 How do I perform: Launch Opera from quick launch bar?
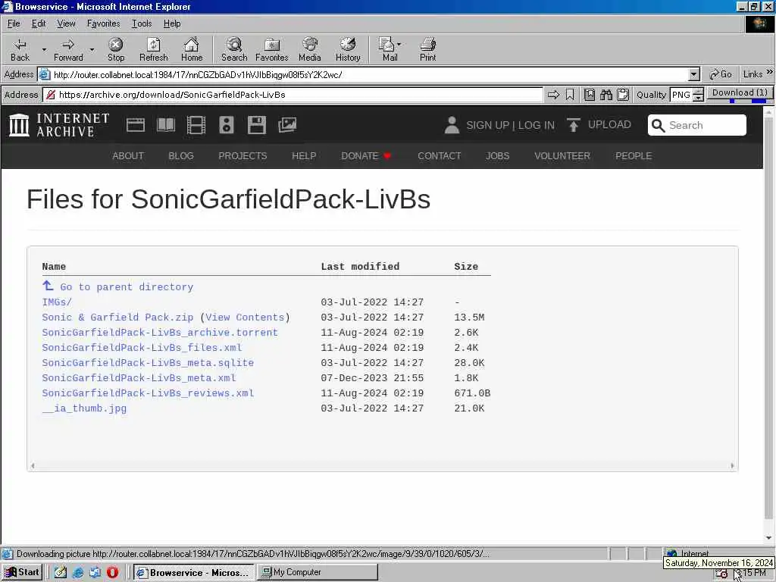[x=112, y=572]
